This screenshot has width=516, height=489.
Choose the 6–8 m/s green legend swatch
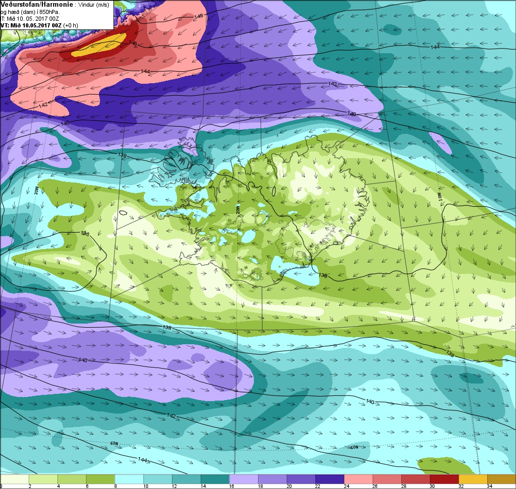tap(101, 479)
